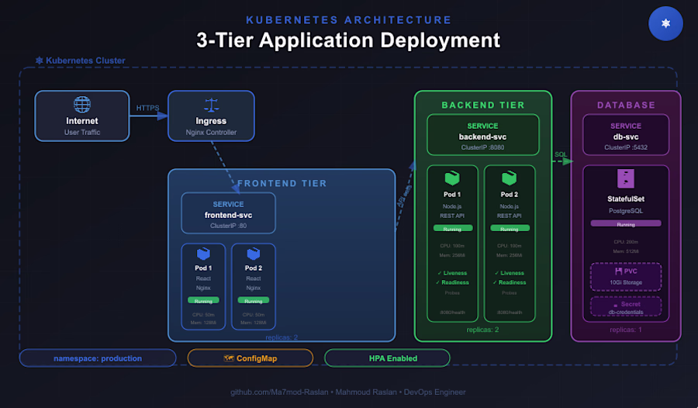Click the Readiness check in backend Pod 2

point(510,282)
